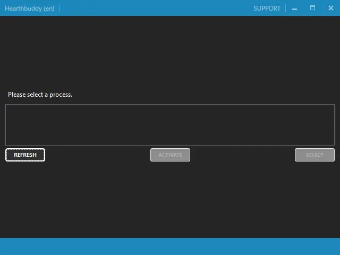Get help via the SUPPORT menu item
The width and height of the screenshot is (340, 255).
point(267,8)
